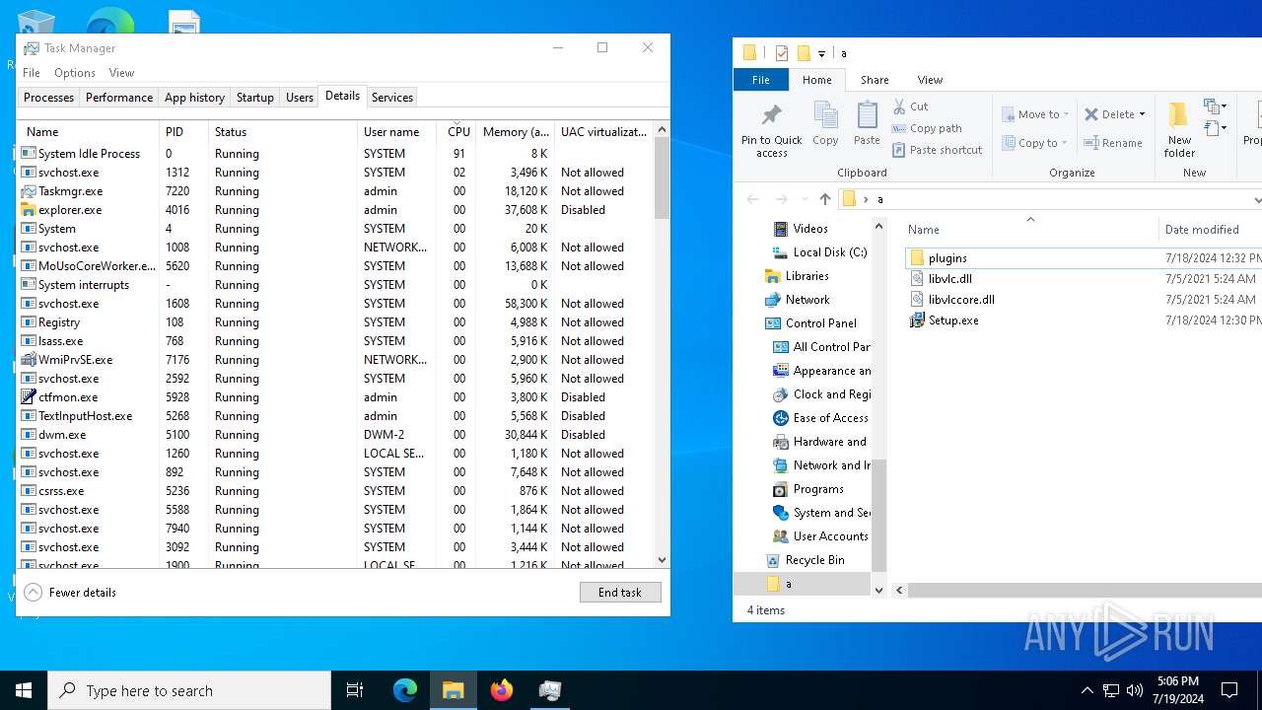Select the ctfmon.exe process row
The width and height of the screenshot is (1262, 710).
335,397
